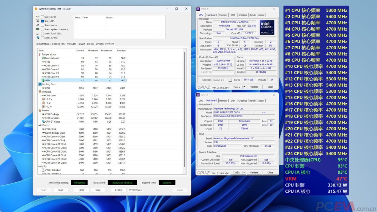377x212 pixels.
Task: Click the Z890 AORUS ELITE DUO X field
Action: click(233, 113)
